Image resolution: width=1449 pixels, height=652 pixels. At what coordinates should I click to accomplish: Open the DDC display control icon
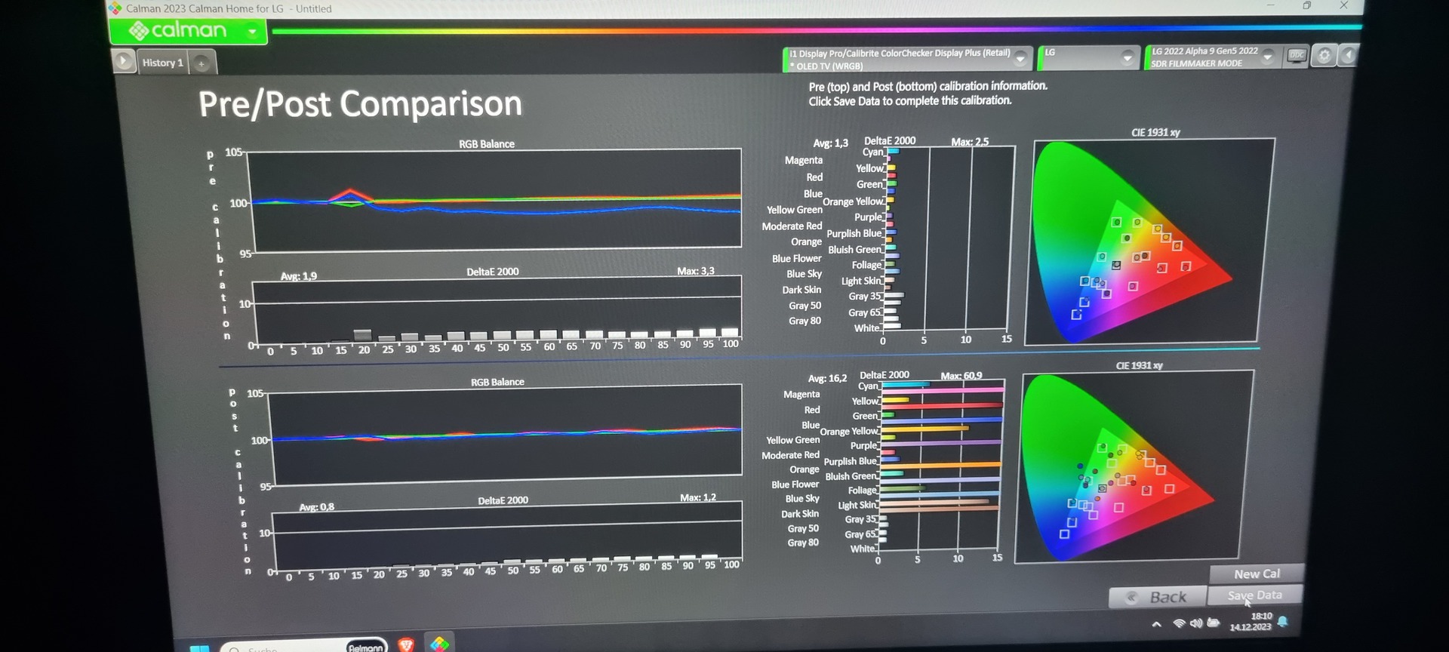click(1297, 56)
